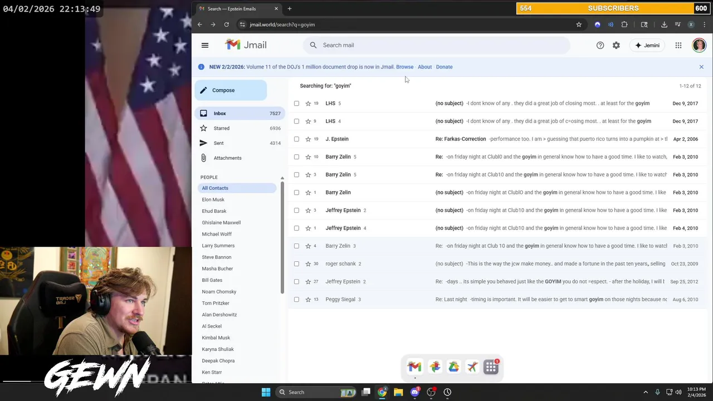The height and width of the screenshot is (401, 713).
Task: Open the Jmail app in the bottom dock
Action: pos(414,366)
